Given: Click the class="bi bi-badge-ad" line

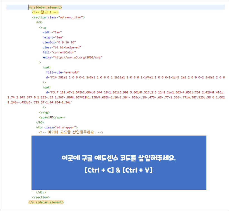Looking at the screenshot, I should click(x=62, y=47).
